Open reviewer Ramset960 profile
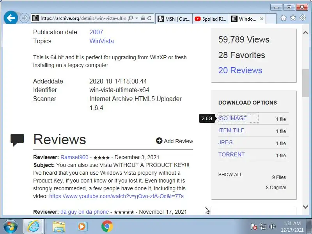 [x=74, y=157]
